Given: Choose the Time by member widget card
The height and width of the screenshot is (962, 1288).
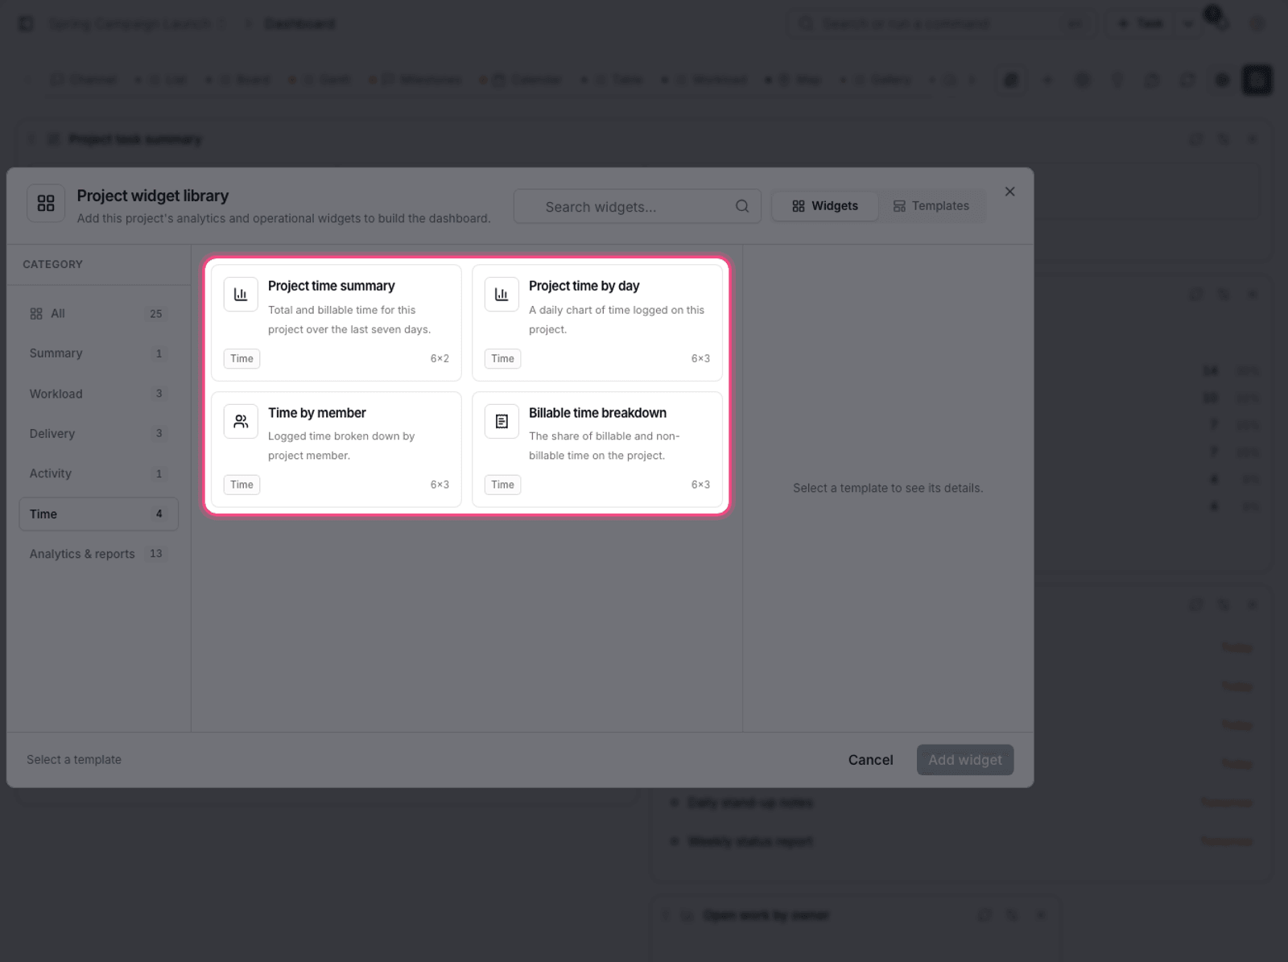Looking at the screenshot, I should (x=336, y=449).
